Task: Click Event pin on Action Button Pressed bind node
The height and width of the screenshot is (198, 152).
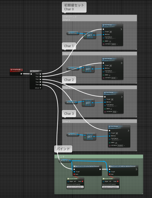Action: tap(74, 174)
